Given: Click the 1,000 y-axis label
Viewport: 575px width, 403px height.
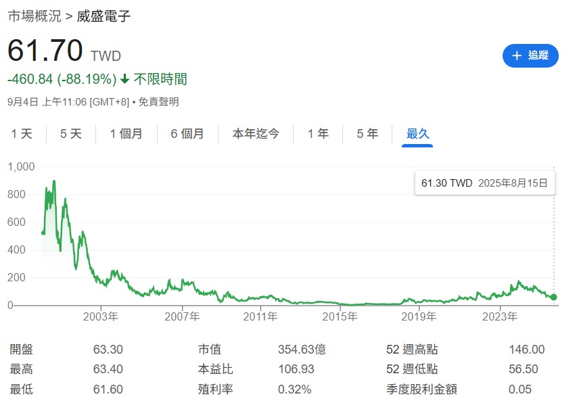Looking at the screenshot, I should point(21,167).
